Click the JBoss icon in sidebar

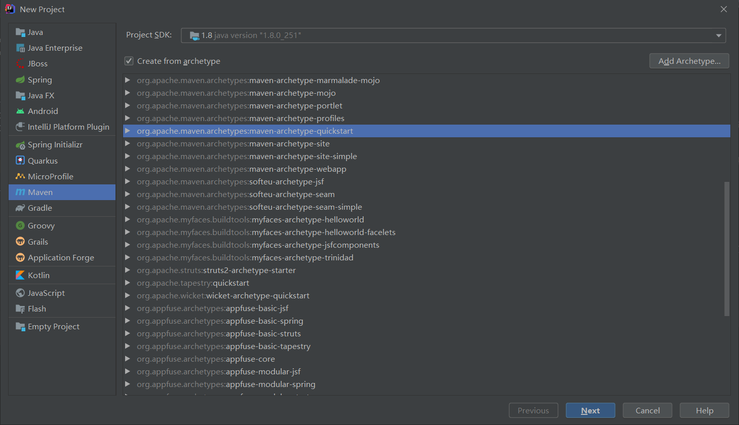click(x=20, y=64)
